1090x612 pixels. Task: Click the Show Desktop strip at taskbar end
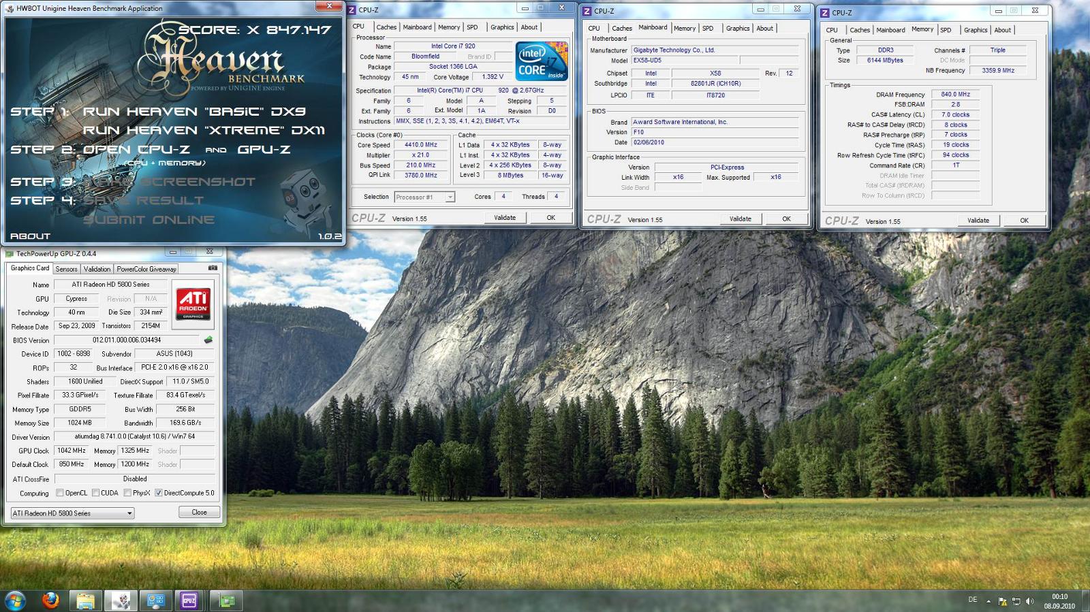click(x=1085, y=601)
